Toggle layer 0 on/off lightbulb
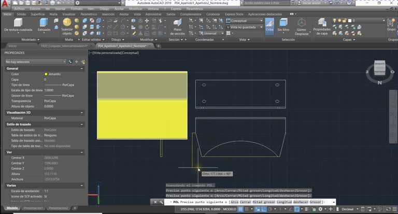The height and width of the screenshot is (214, 398). pos(335,21)
